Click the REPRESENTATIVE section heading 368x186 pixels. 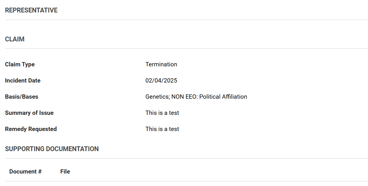tap(31, 10)
